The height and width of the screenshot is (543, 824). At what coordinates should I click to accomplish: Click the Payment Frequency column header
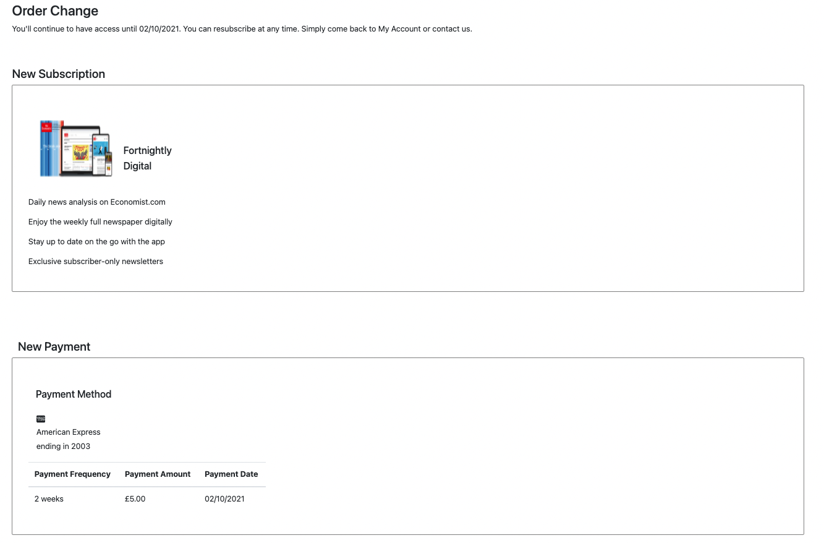point(72,474)
